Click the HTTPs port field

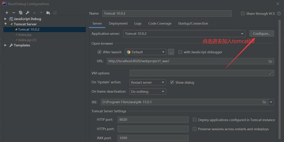(x=153, y=129)
